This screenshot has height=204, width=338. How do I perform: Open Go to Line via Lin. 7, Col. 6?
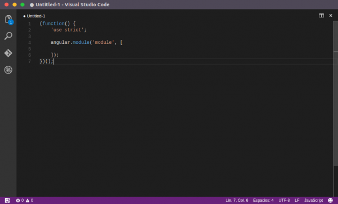[237, 200]
